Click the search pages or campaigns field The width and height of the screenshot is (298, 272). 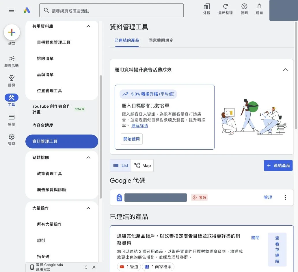click(x=111, y=10)
